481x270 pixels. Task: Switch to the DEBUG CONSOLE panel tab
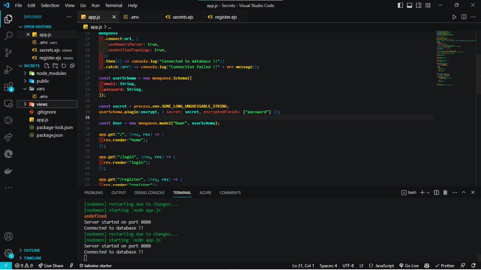(x=150, y=193)
